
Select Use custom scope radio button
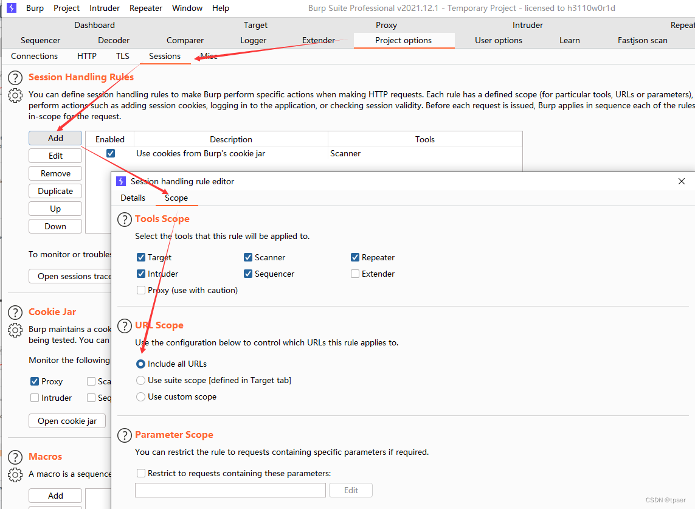click(140, 396)
